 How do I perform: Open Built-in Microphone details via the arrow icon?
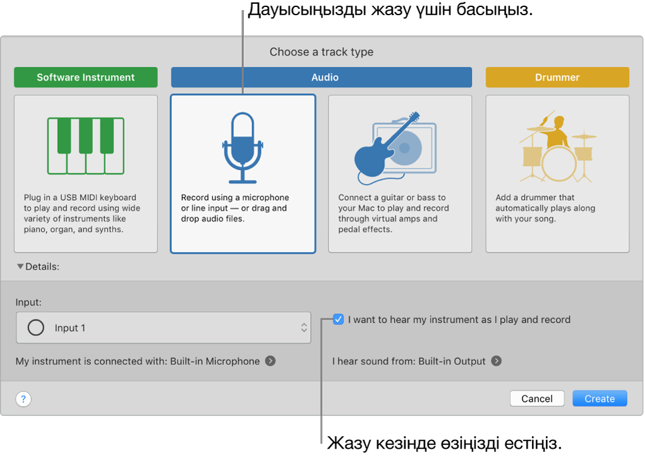click(x=270, y=361)
